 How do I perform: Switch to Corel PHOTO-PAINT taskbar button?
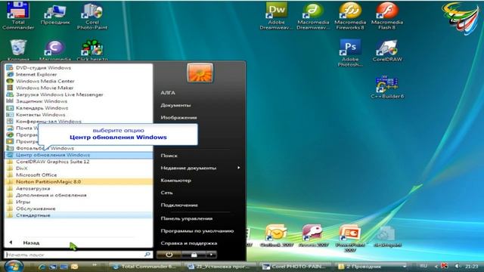[x=296, y=267]
